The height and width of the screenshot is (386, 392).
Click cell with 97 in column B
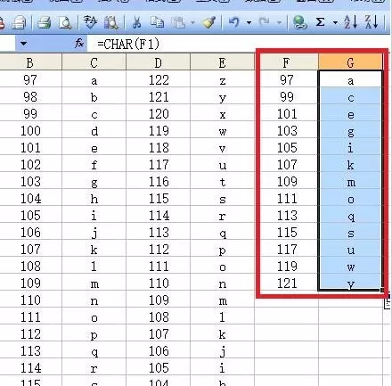(x=30, y=79)
